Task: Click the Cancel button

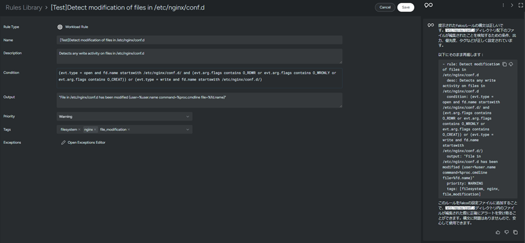Action: [x=385, y=7]
